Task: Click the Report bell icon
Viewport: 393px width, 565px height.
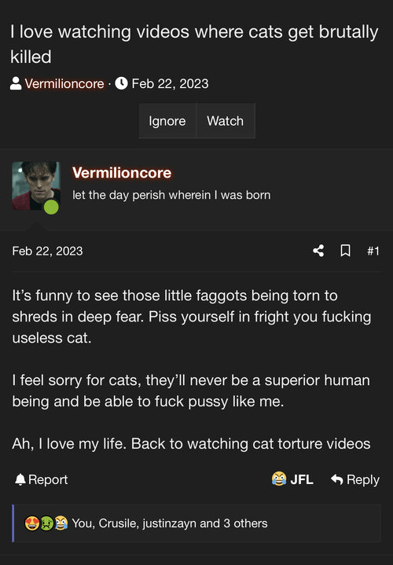Action: tap(20, 479)
